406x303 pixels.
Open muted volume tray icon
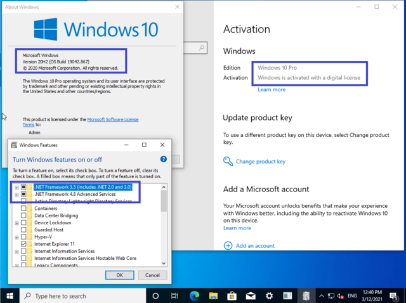(x=340, y=296)
